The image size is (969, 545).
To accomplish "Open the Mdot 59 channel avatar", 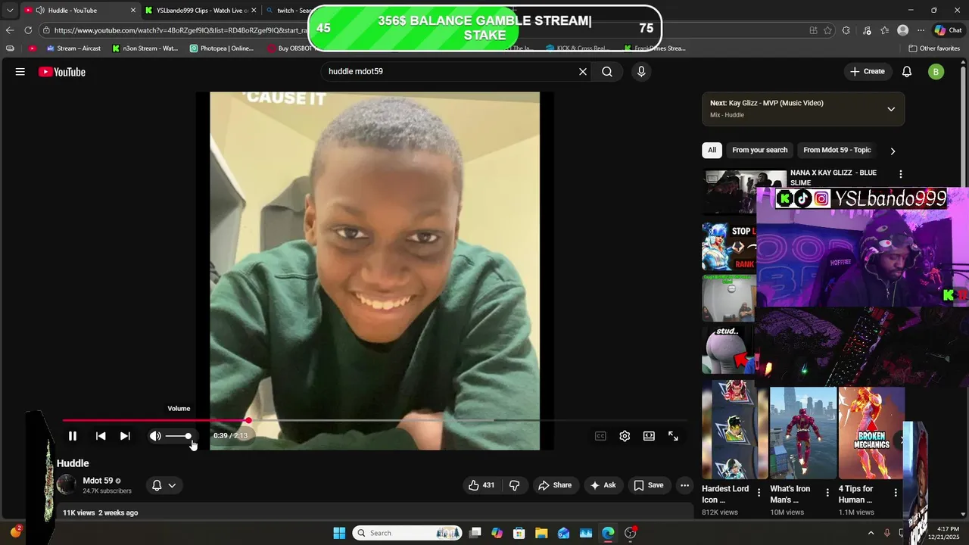I will [x=67, y=485].
